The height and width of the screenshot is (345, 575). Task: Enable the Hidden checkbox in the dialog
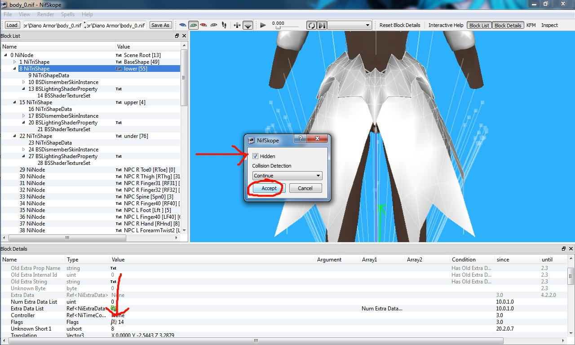(x=255, y=156)
